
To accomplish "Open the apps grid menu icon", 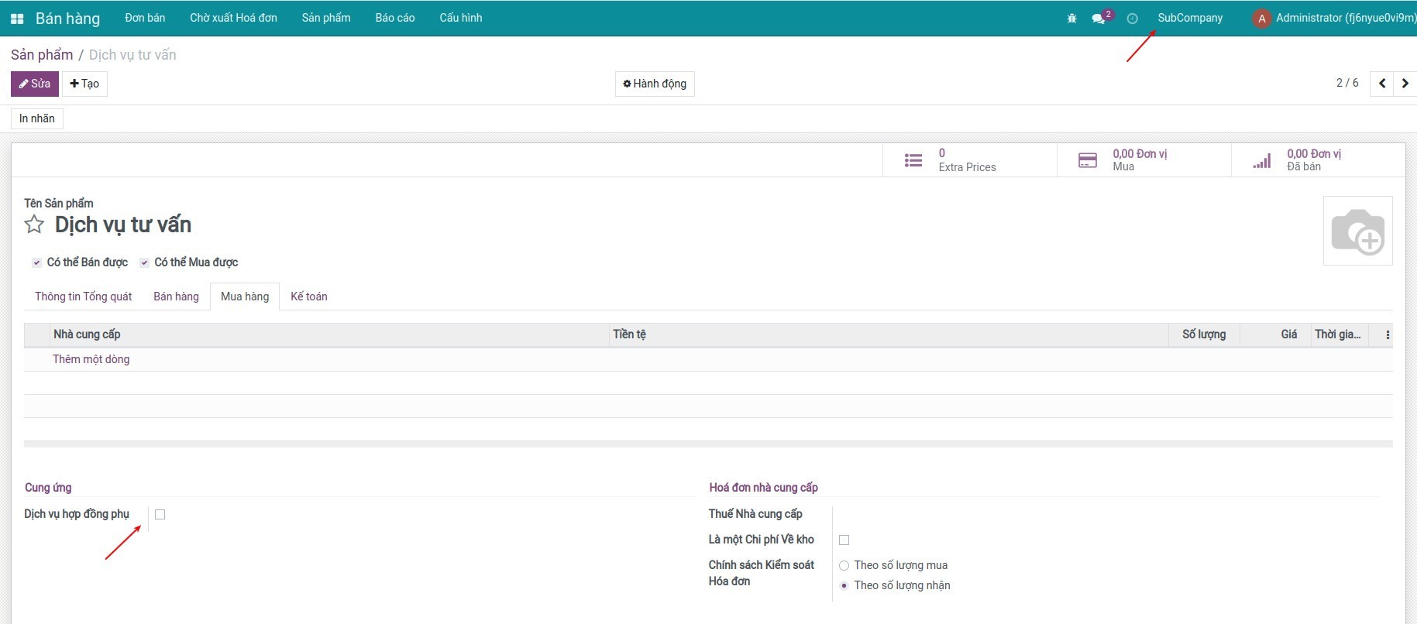I will pos(17,19).
